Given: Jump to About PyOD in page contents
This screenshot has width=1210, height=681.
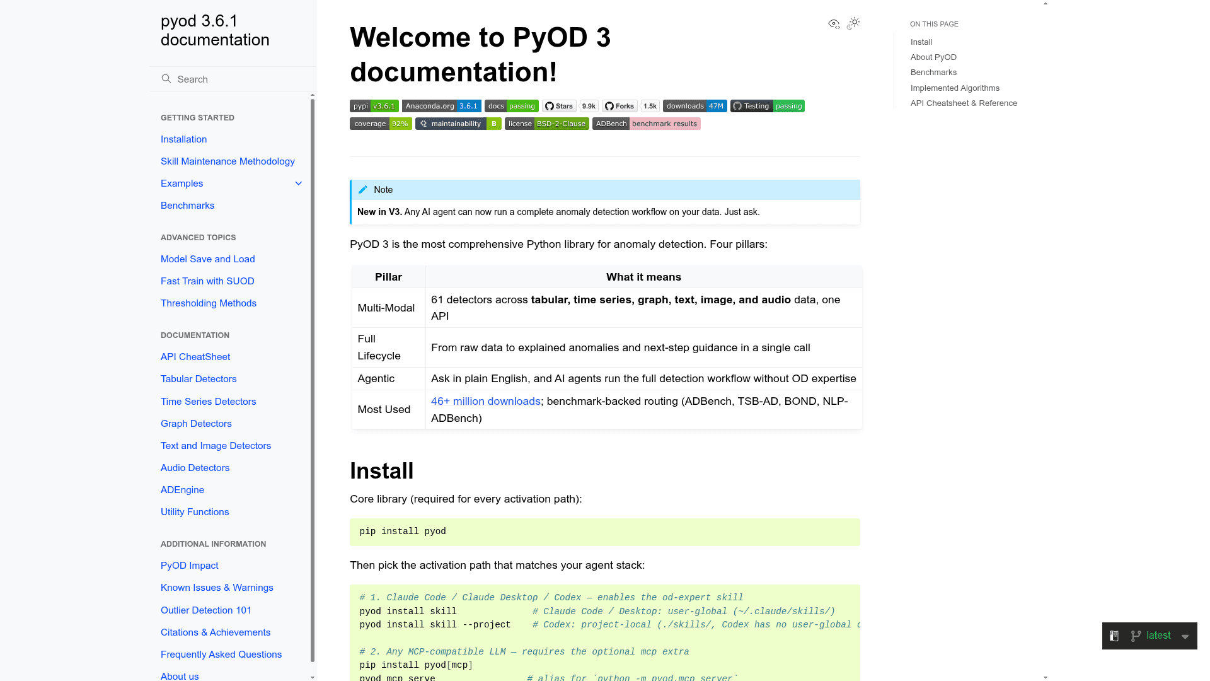Looking at the screenshot, I should tap(933, 57).
